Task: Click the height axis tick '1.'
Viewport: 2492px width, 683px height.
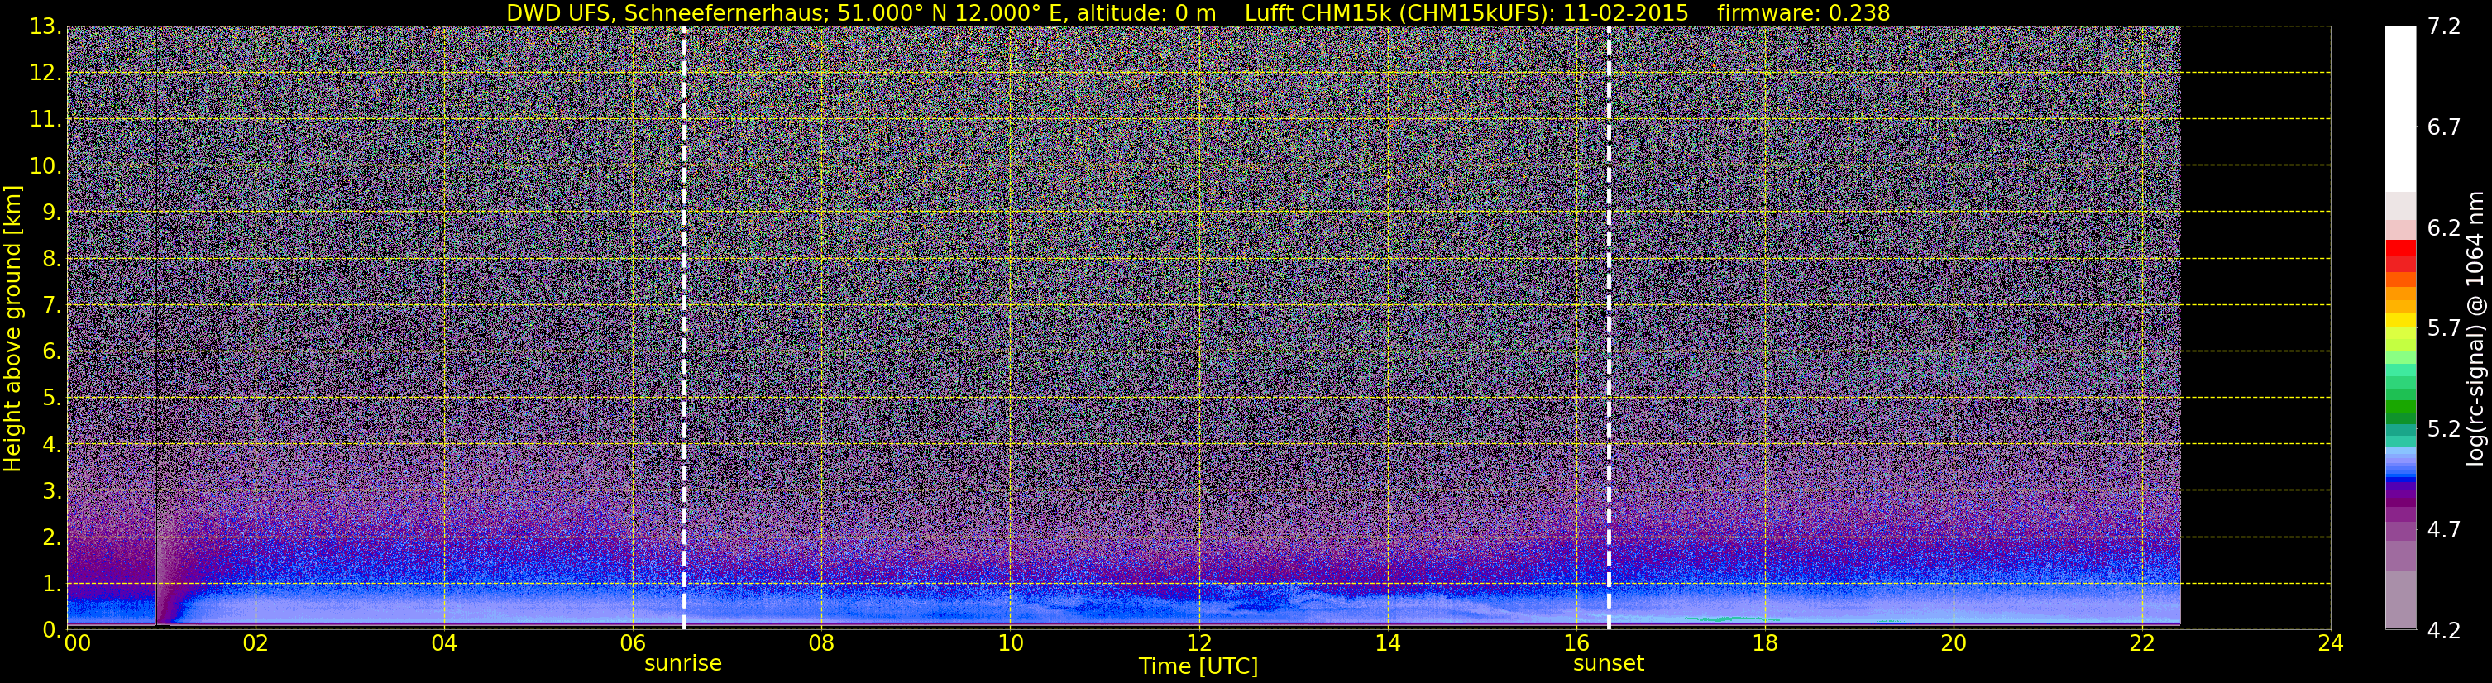Action: [51, 585]
